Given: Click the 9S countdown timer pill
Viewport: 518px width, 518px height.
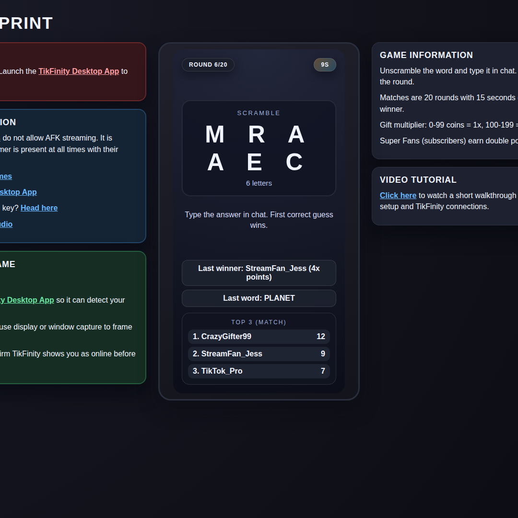Looking at the screenshot, I should pos(325,65).
